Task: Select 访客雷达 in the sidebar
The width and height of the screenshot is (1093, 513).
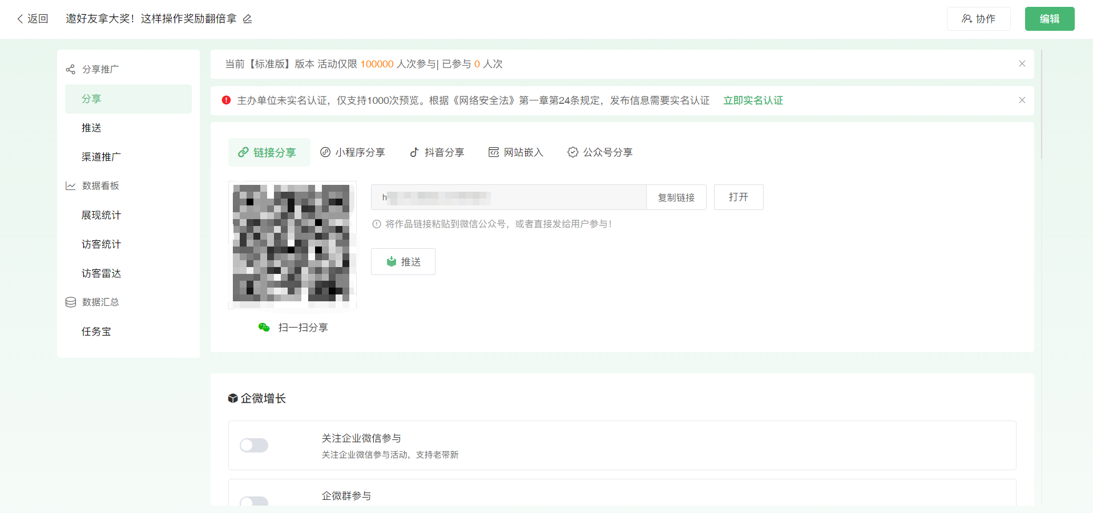Action: click(101, 273)
